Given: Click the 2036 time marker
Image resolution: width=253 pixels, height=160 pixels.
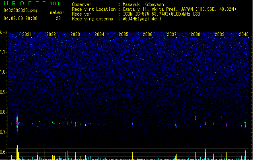Looking at the screenshot, I should (x=148, y=34).
